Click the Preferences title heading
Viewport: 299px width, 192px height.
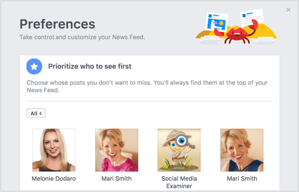pyautogui.click(x=57, y=24)
